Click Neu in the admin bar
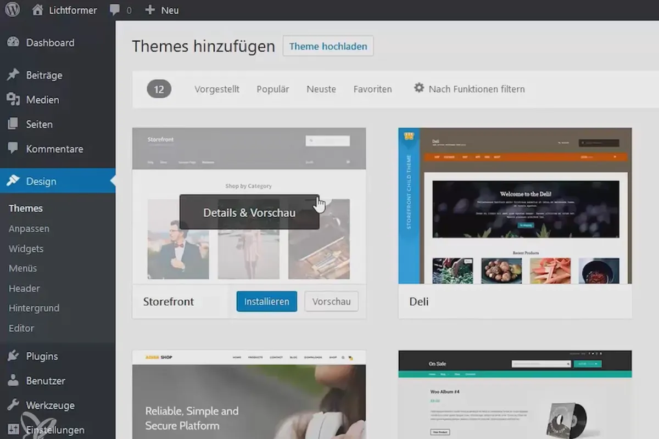The image size is (659, 439). 170,10
